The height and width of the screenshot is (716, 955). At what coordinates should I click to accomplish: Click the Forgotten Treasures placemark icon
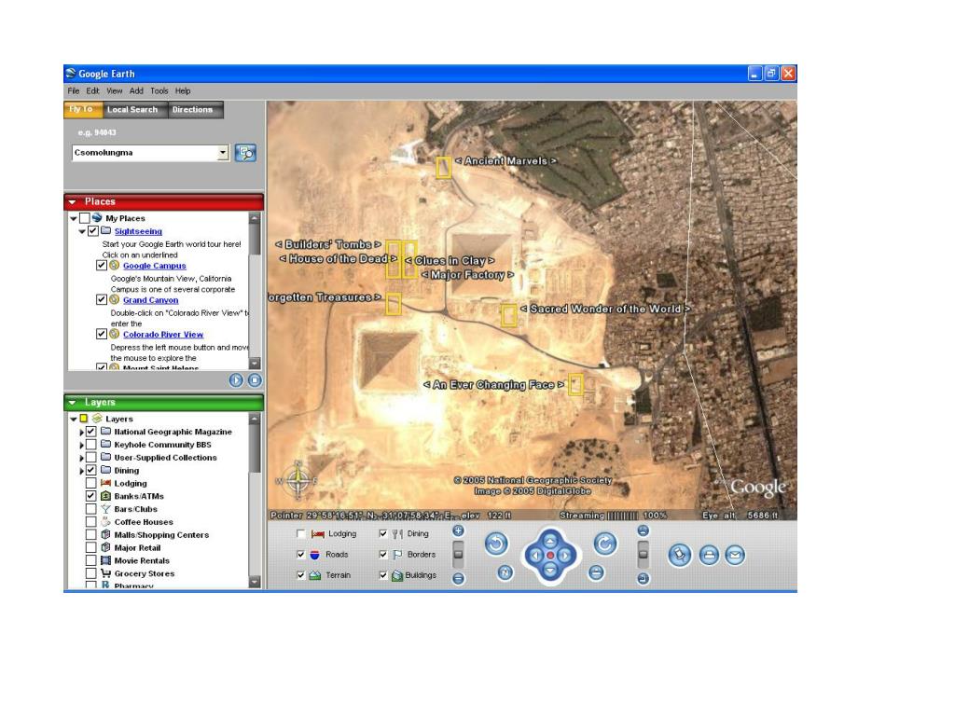click(x=394, y=304)
